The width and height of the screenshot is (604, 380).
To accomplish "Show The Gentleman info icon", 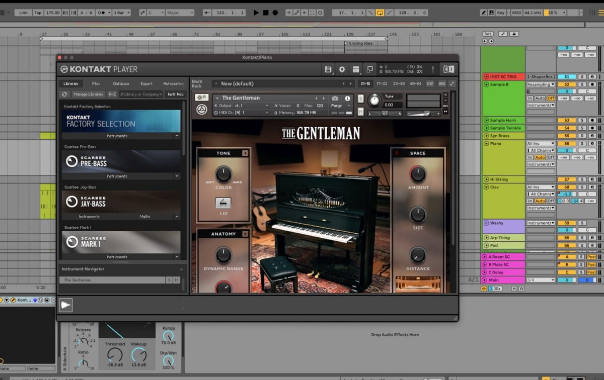I will coord(347,99).
